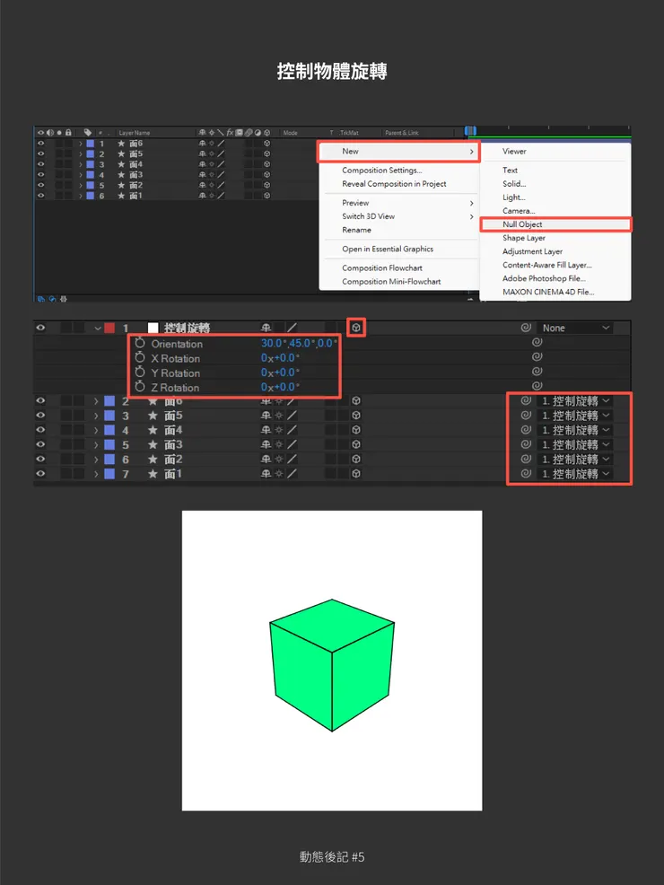Enable the X Rotation stopwatch icon
The image size is (664, 885).
click(140, 358)
